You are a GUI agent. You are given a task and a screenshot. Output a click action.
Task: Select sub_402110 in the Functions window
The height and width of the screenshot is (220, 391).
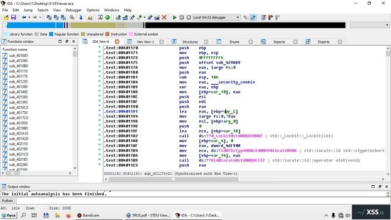point(18,144)
